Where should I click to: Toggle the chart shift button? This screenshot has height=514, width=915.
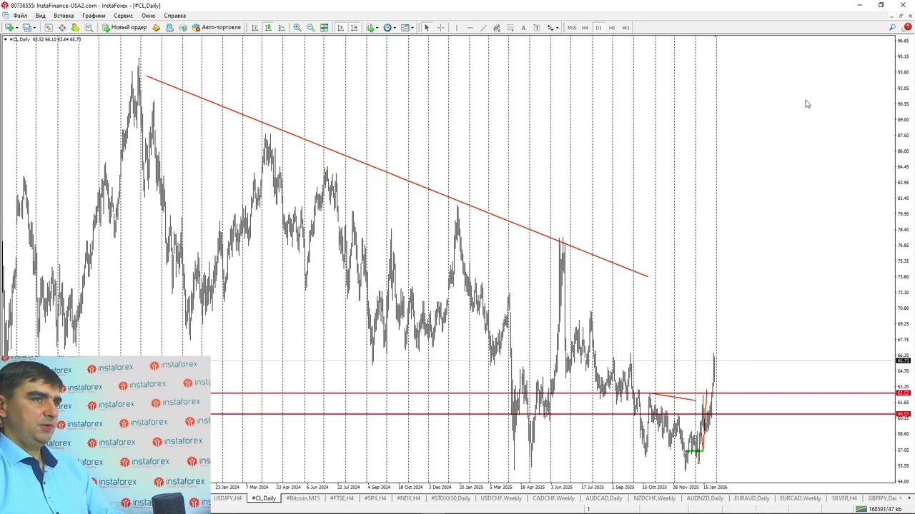(354, 28)
